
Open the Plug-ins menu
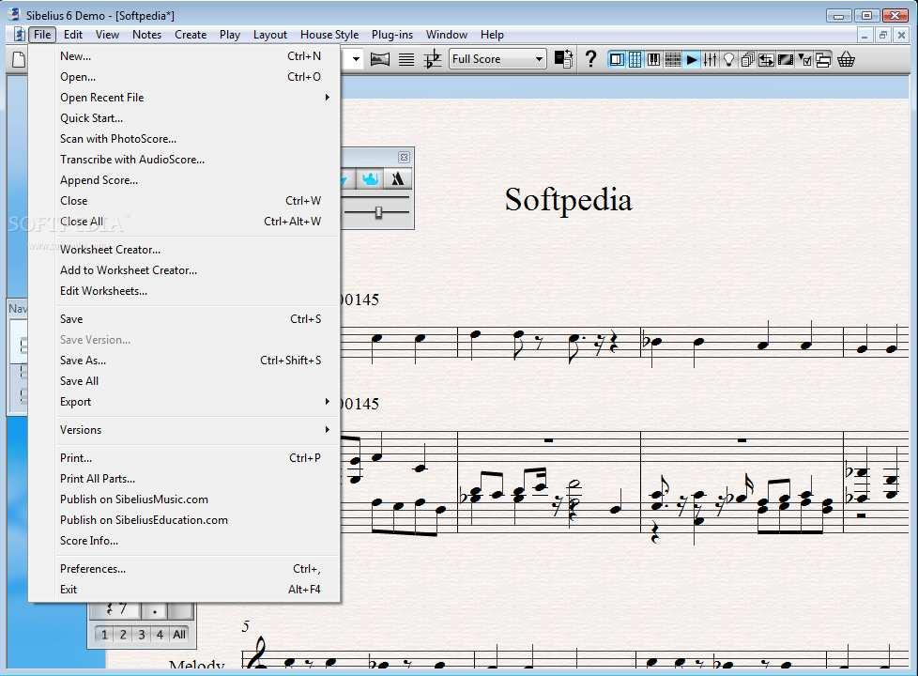[x=392, y=35]
